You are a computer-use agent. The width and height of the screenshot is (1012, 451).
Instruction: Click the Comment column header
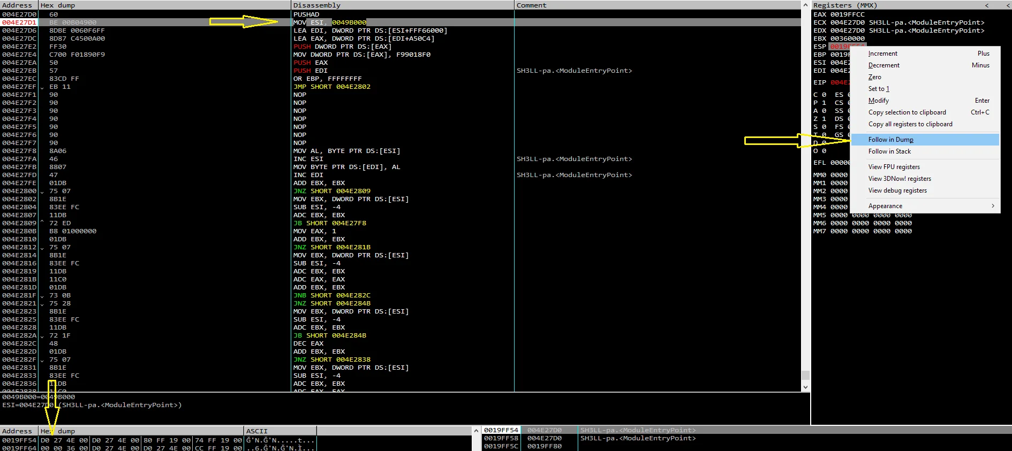658,5
